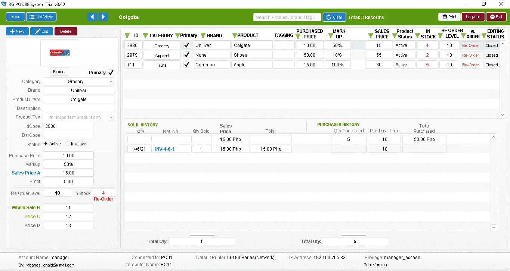Open the SALES PRICE filter funnel
Image resolution: width=510 pixels, height=271 pixels.
tap(371, 36)
